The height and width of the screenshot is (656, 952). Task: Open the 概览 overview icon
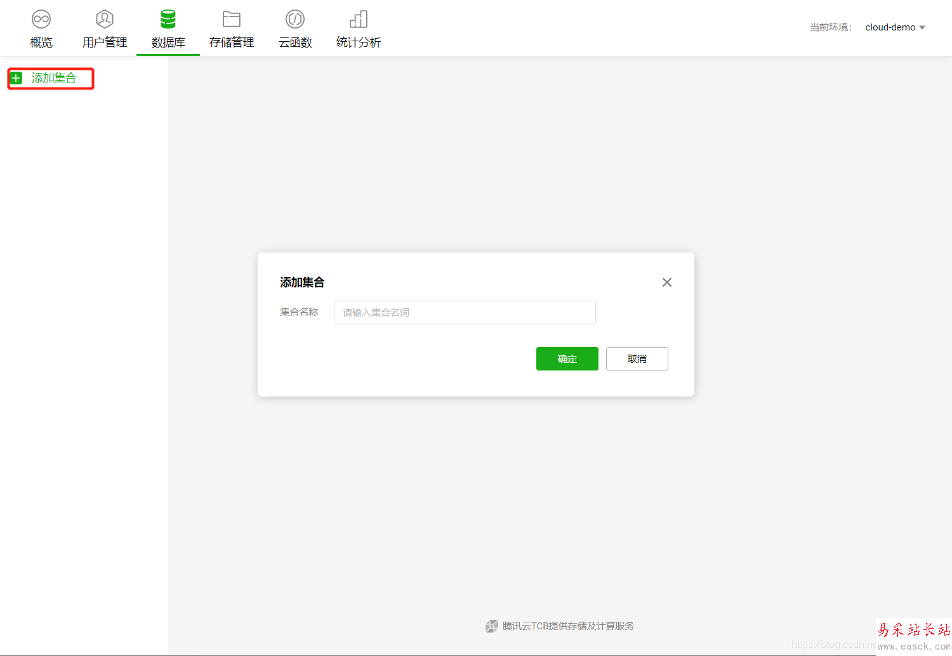pos(41,19)
